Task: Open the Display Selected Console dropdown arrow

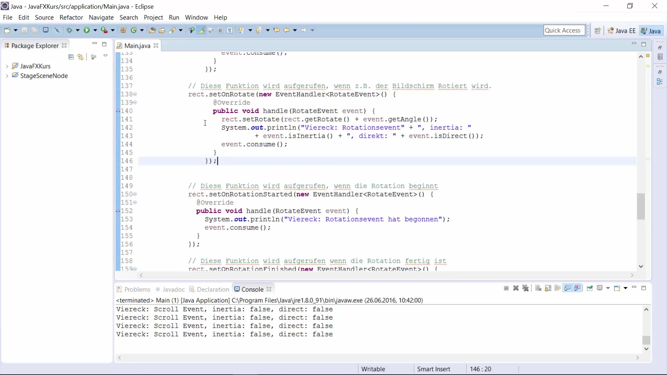Action: tap(608, 288)
